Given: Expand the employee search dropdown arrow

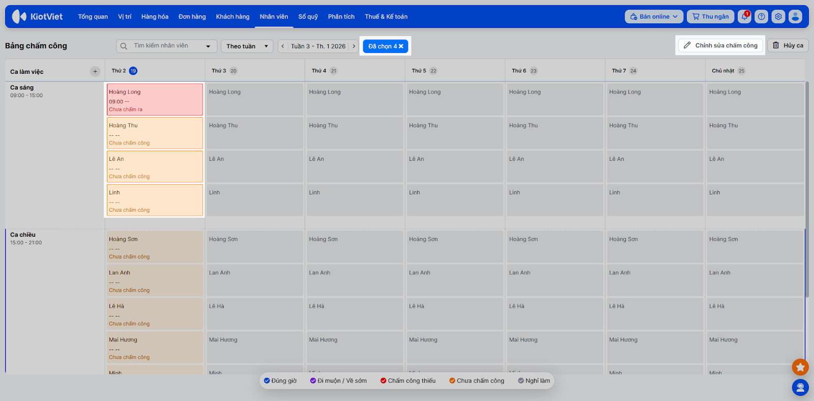Looking at the screenshot, I should [208, 46].
